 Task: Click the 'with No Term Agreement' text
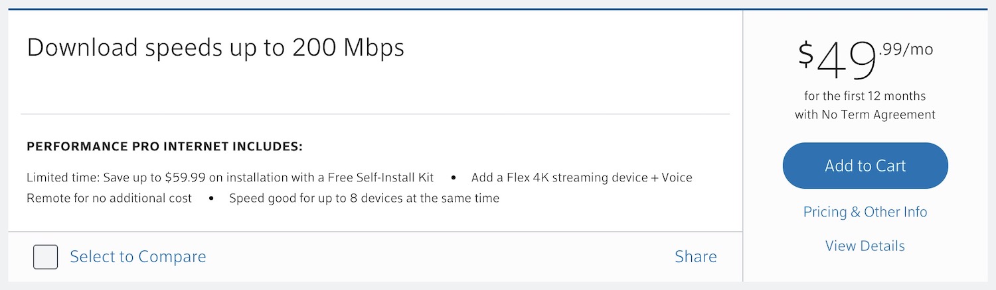click(865, 115)
